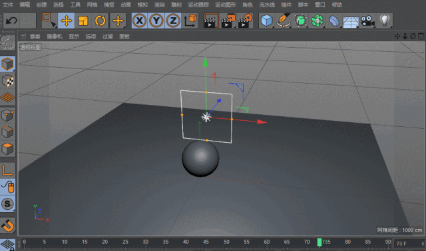
Task: Toggle the Z axis lock
Action: pyautogui.click(x=173, y=21)
